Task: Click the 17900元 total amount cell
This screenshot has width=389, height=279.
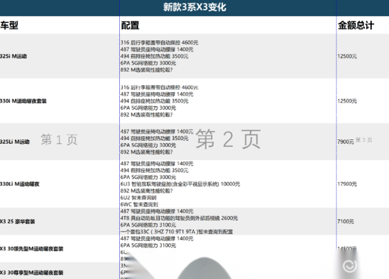Action: pyautogui.click(x=347, y=184)
